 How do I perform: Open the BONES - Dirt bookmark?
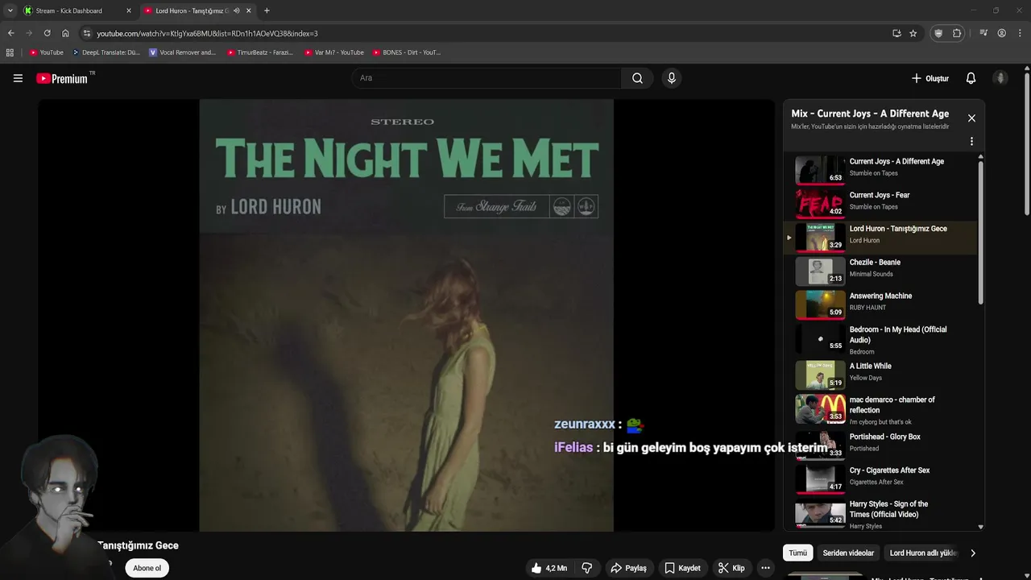pos(406,52)
